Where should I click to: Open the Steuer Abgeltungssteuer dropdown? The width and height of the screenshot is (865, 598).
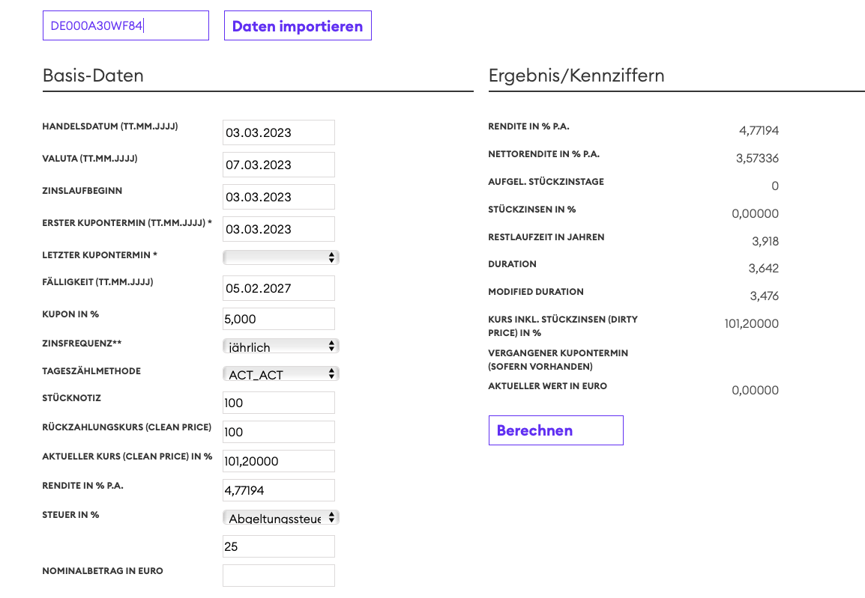281,517
